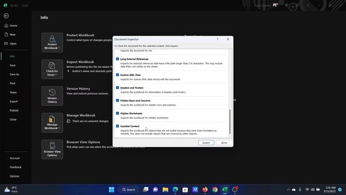
Task: Toggle the Custom XML Data checkbox
Action: (x=117, y=75)
